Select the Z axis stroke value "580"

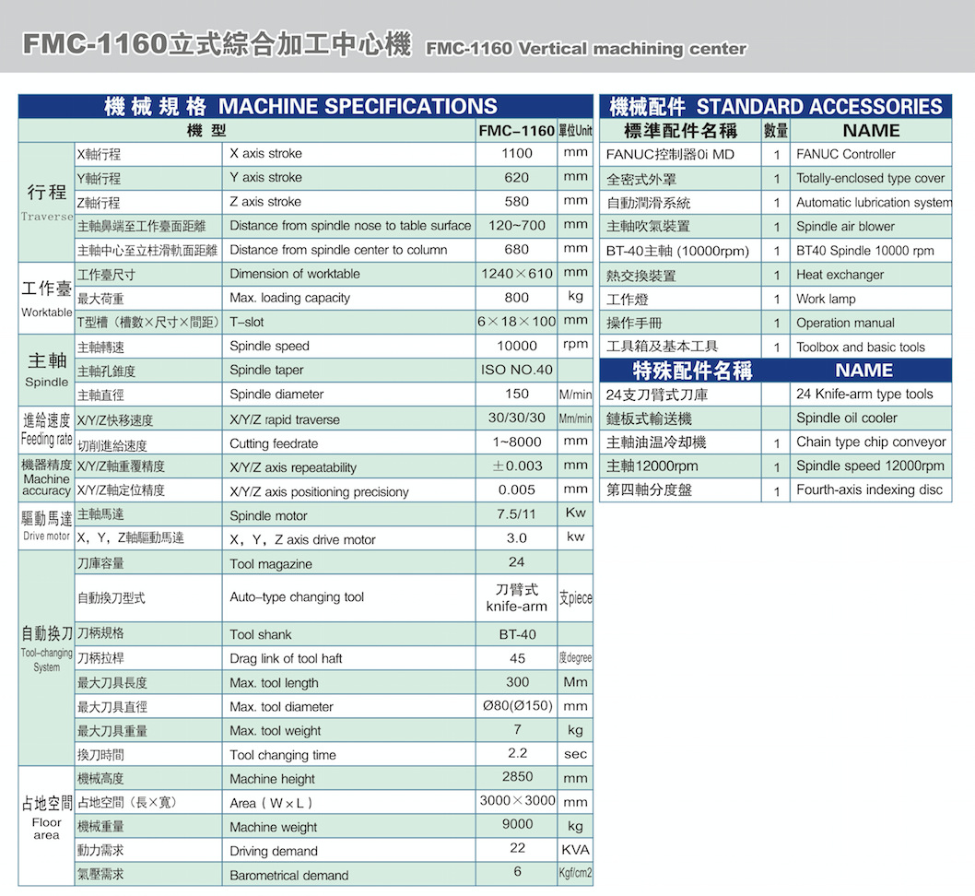pos(517,202)
